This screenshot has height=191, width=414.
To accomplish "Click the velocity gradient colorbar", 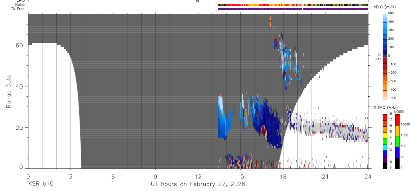I will [385, 56].
